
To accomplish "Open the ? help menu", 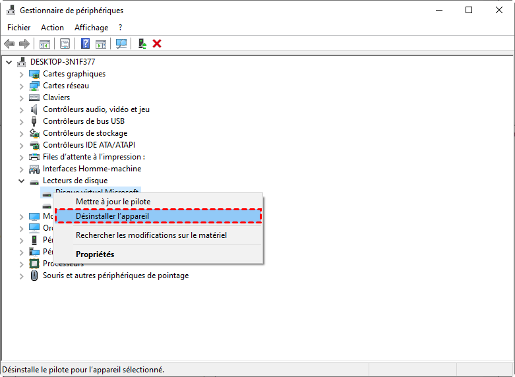I will coord(121,28).
